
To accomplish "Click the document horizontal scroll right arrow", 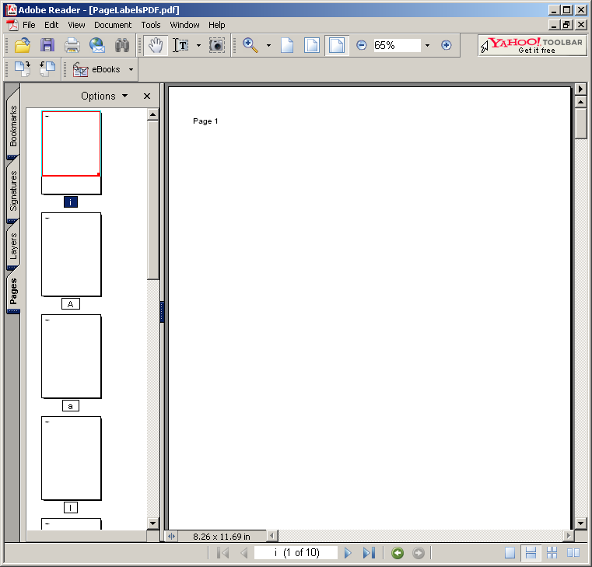I will click(x=567, y=536).
